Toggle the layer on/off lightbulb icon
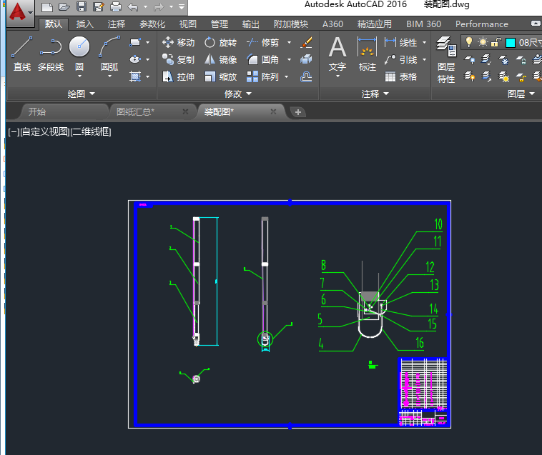 [470, 42]
